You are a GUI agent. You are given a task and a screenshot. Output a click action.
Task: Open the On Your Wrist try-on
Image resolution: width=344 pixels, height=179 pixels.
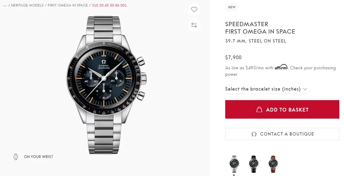pos(38,157)
